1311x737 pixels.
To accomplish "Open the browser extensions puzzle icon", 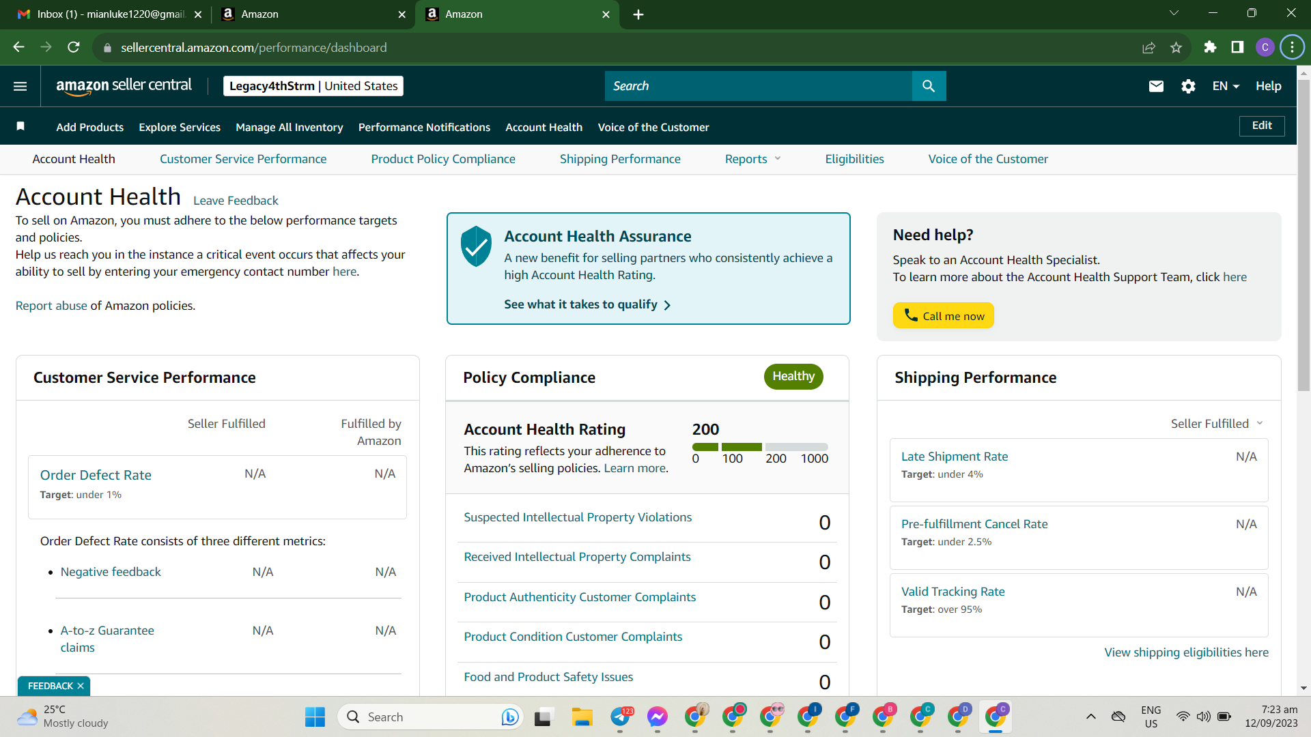I will click(1210, 47).
